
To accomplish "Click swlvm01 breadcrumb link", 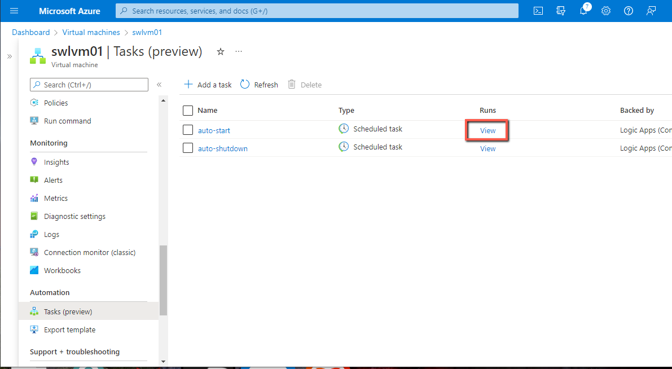I will point(147,32).
